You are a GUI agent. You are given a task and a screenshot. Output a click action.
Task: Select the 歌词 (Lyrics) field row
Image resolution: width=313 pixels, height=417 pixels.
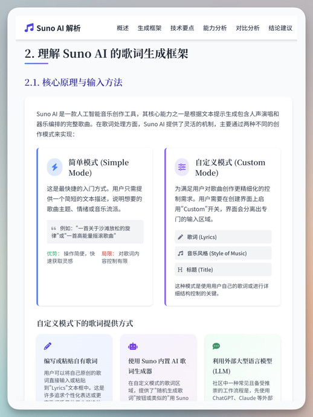[223, 237]
